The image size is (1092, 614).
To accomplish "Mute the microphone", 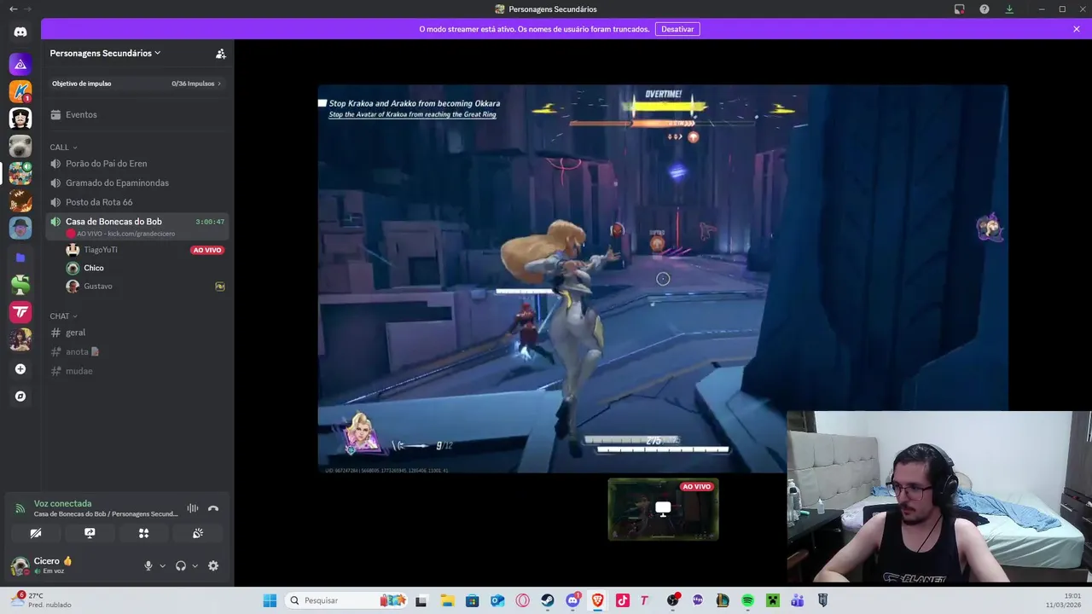I will point(148,565).
